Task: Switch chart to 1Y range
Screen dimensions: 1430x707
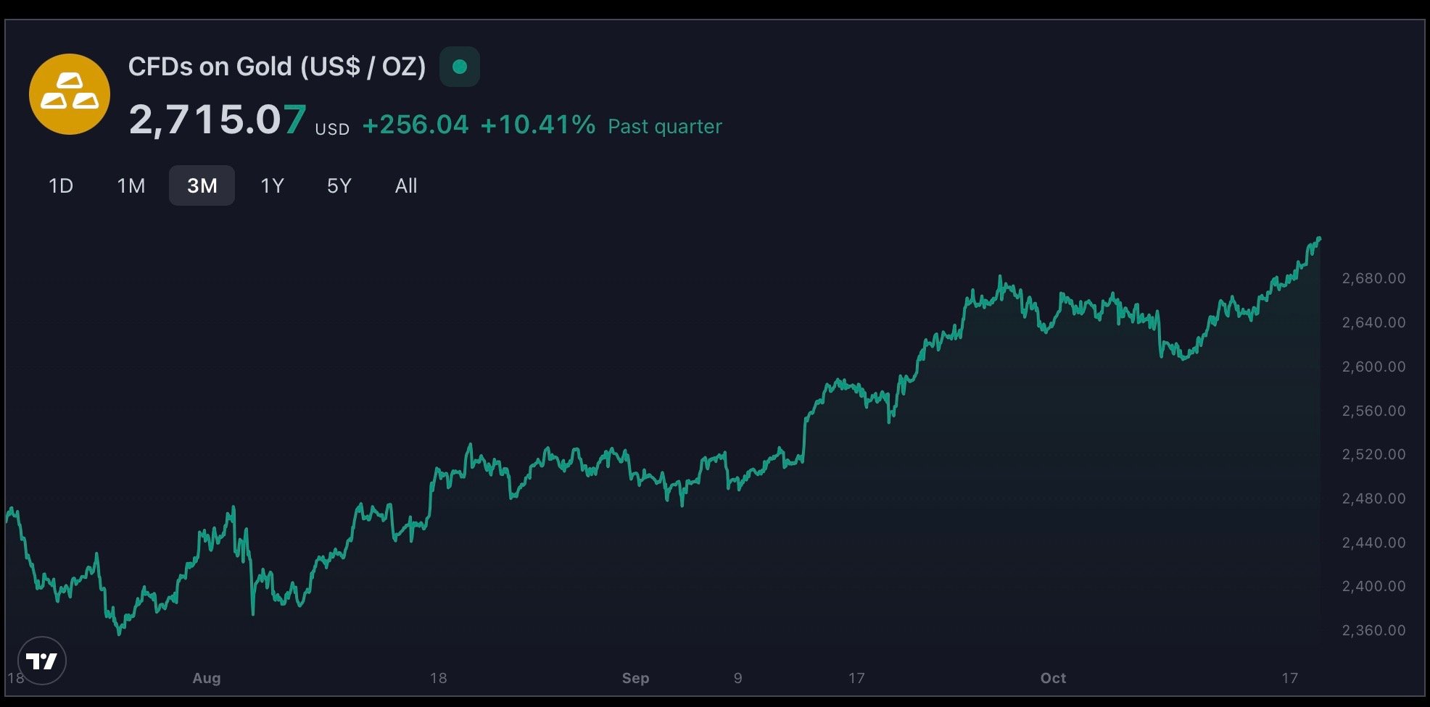Action: click(x=272, y=186)
